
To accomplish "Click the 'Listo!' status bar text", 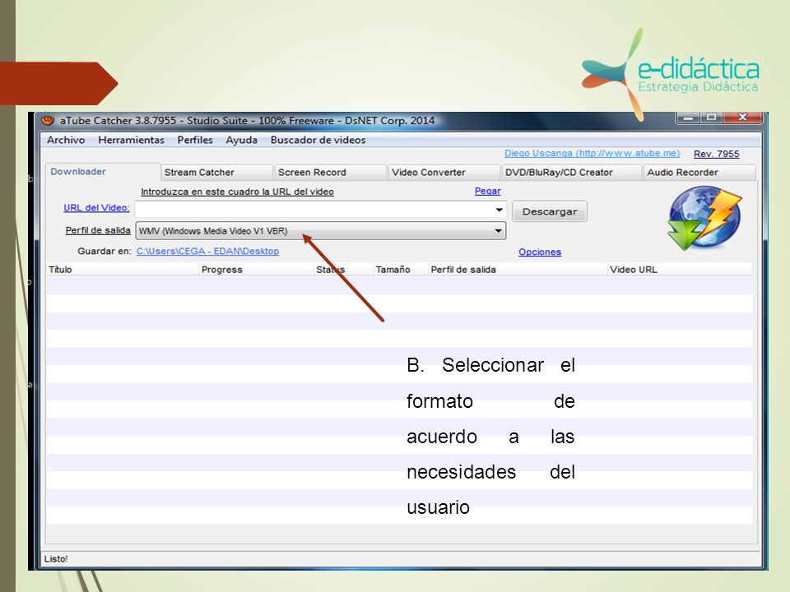I will [x=56, y=559].
